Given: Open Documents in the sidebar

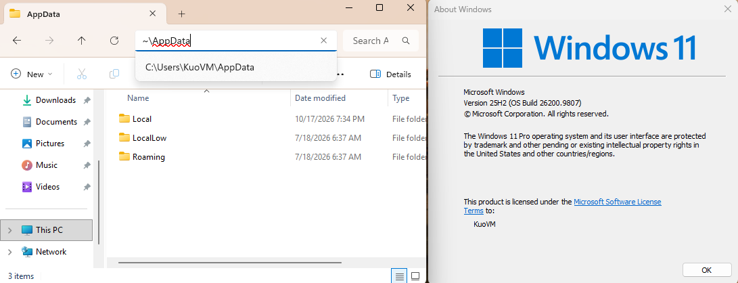Looking at the screenshot, I should point(56,122).
